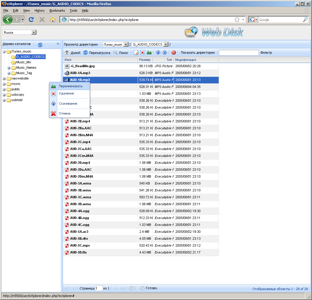Click the red power logout toolbar icon
312x300 pixels.
click(173, 52)
